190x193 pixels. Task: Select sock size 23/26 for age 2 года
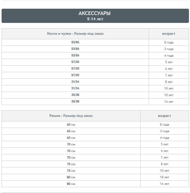(x=75, y=42)
